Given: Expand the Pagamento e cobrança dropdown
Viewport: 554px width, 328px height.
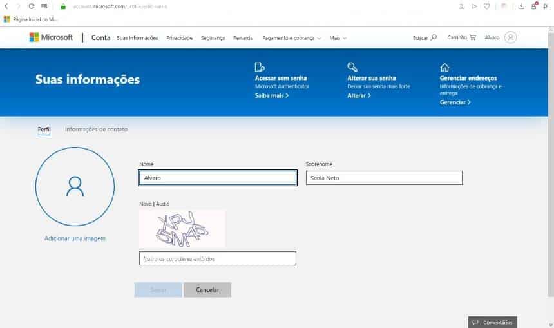Looking at the screenshot, I should (x=291, y=38).
